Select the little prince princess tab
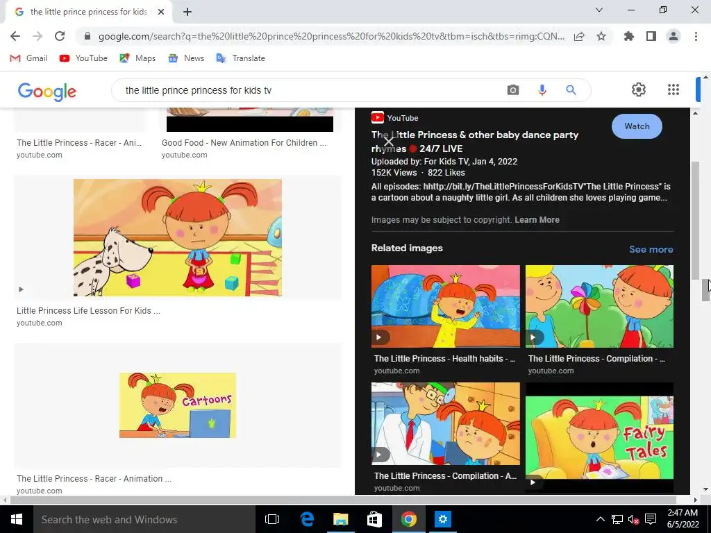The image size is (711, 533). point(88,12)
